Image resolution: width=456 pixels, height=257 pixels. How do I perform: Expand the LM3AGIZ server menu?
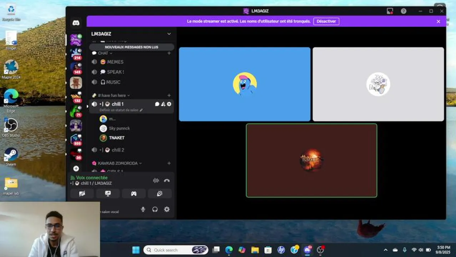169,34
